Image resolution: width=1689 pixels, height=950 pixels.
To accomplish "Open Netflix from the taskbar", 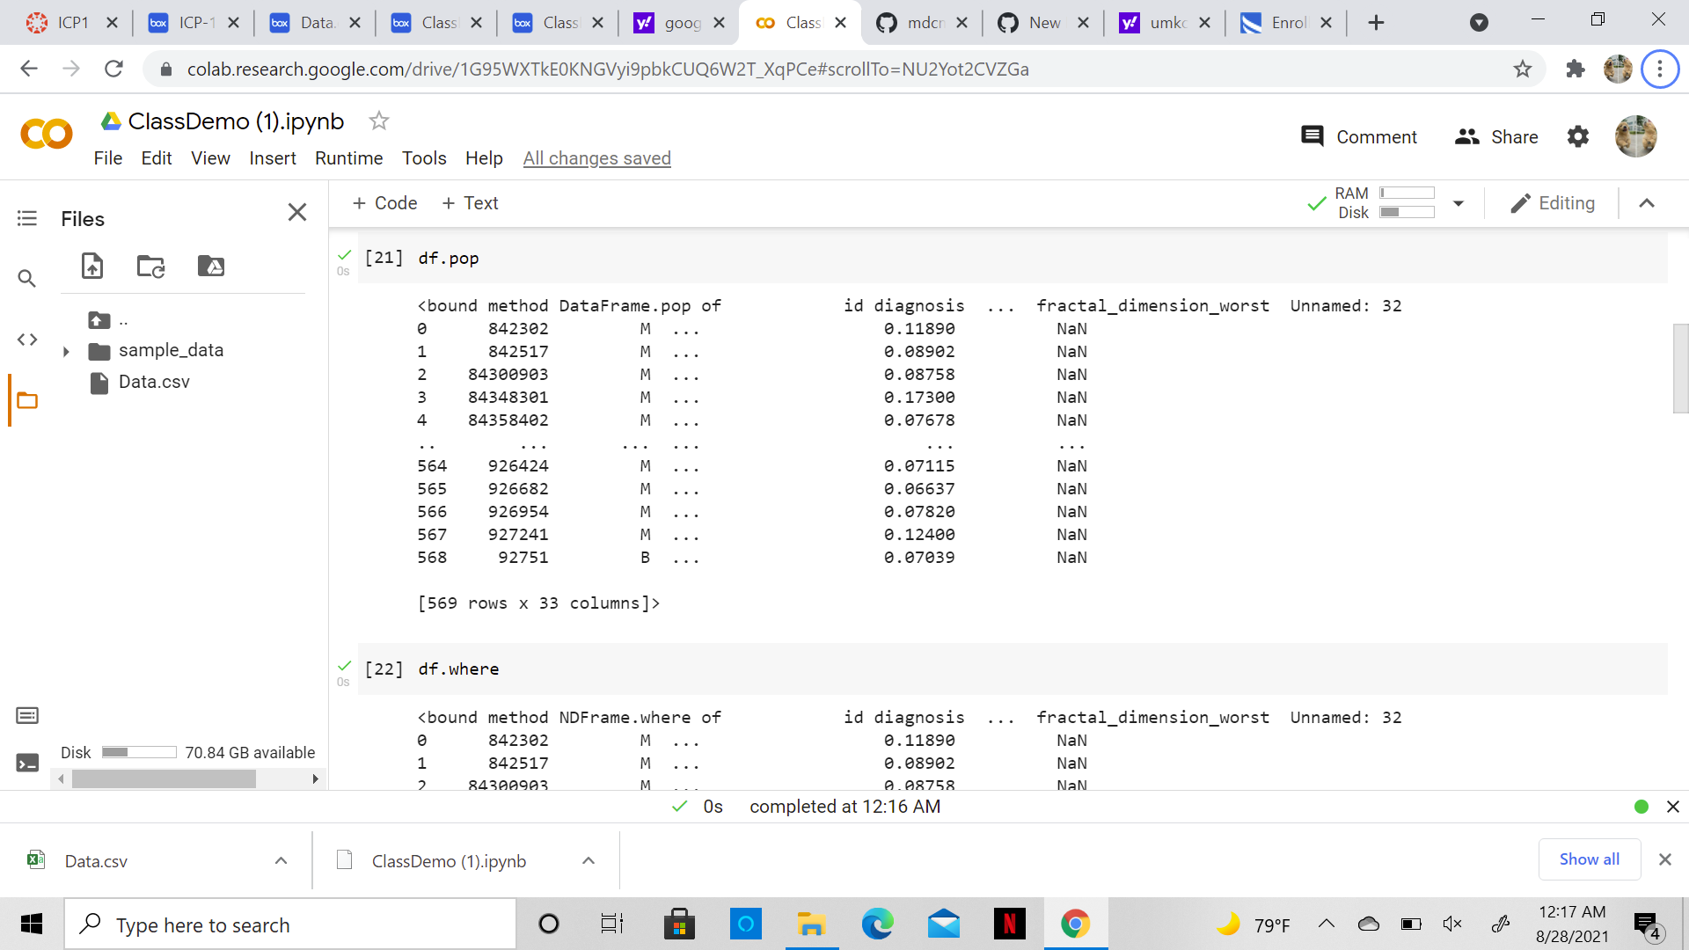I will 1009,924.
